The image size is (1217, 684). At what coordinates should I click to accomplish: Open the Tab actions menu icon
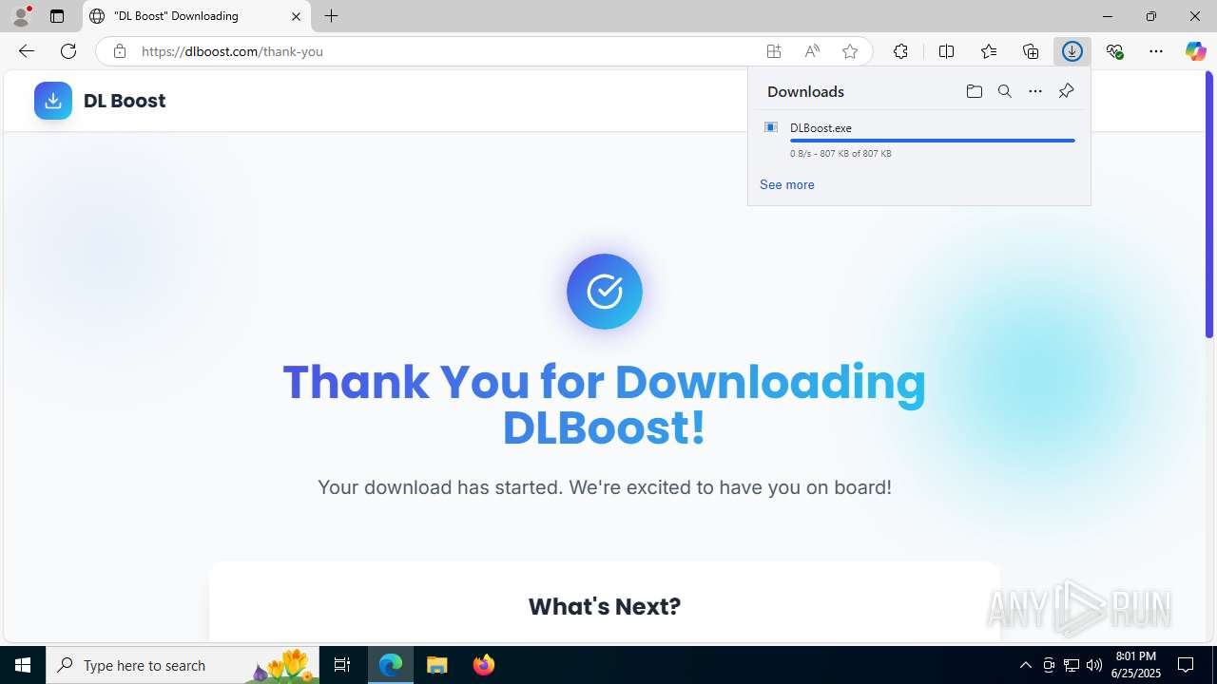(x=57, y=16)
